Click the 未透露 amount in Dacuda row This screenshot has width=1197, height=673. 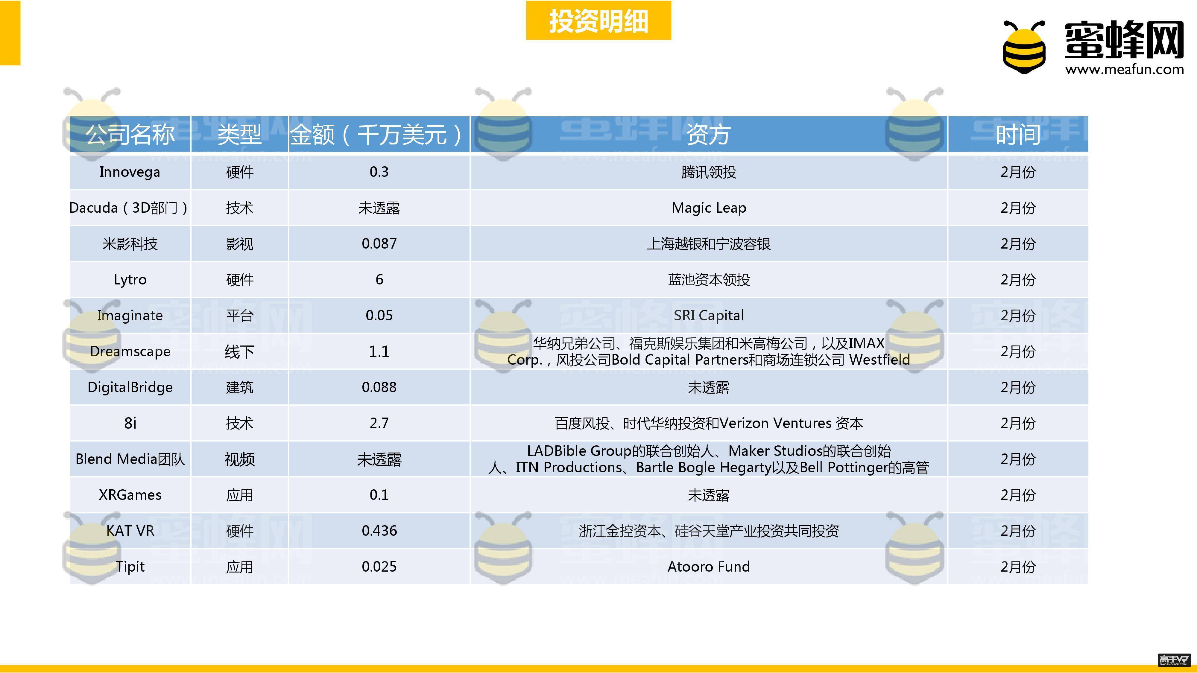point(379,208)
